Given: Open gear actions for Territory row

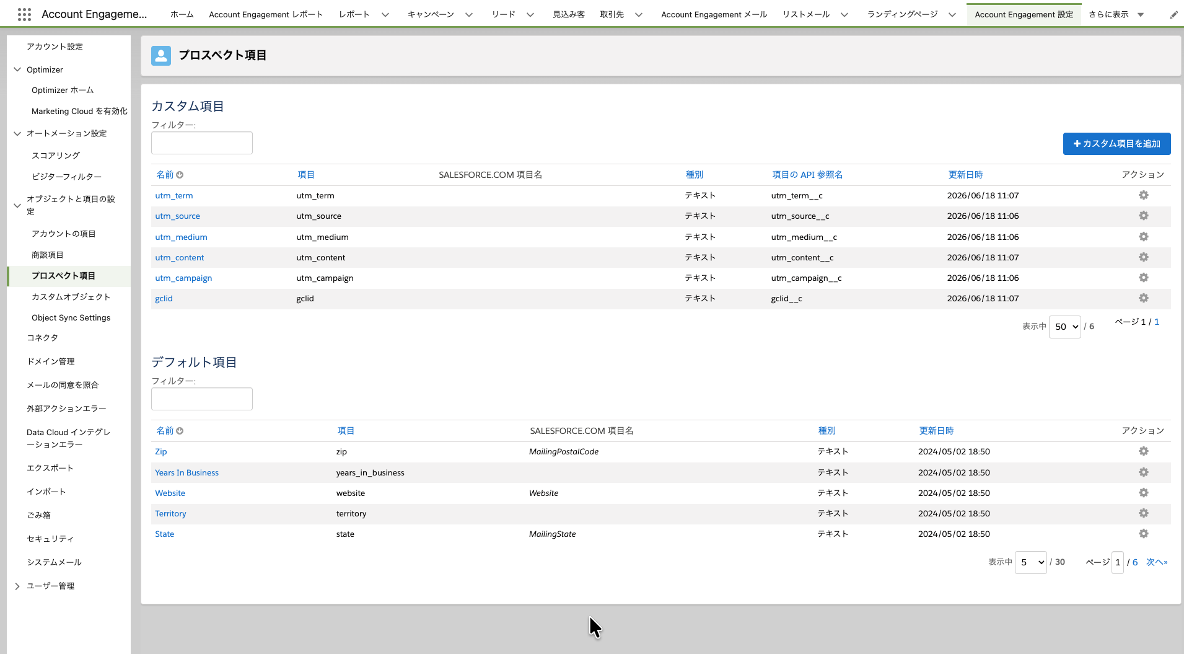Looking at the screenshot, I should (1144, 513).
